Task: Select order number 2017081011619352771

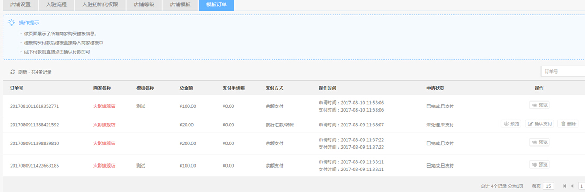Action: pyautogui.click(x=34, y=106)
